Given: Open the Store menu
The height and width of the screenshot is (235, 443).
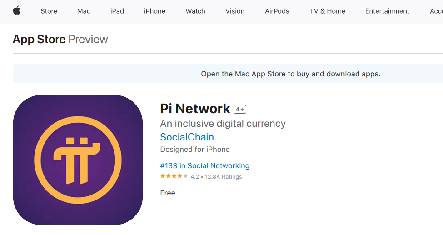Looking at the screenshot, I should 49,11.
